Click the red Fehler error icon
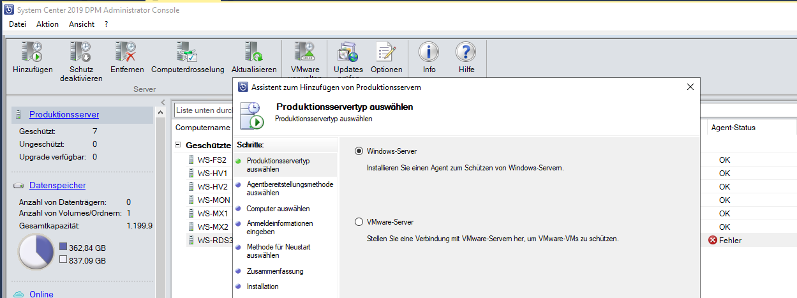Viewport: 797px width, 298px height. click(713, 240)
